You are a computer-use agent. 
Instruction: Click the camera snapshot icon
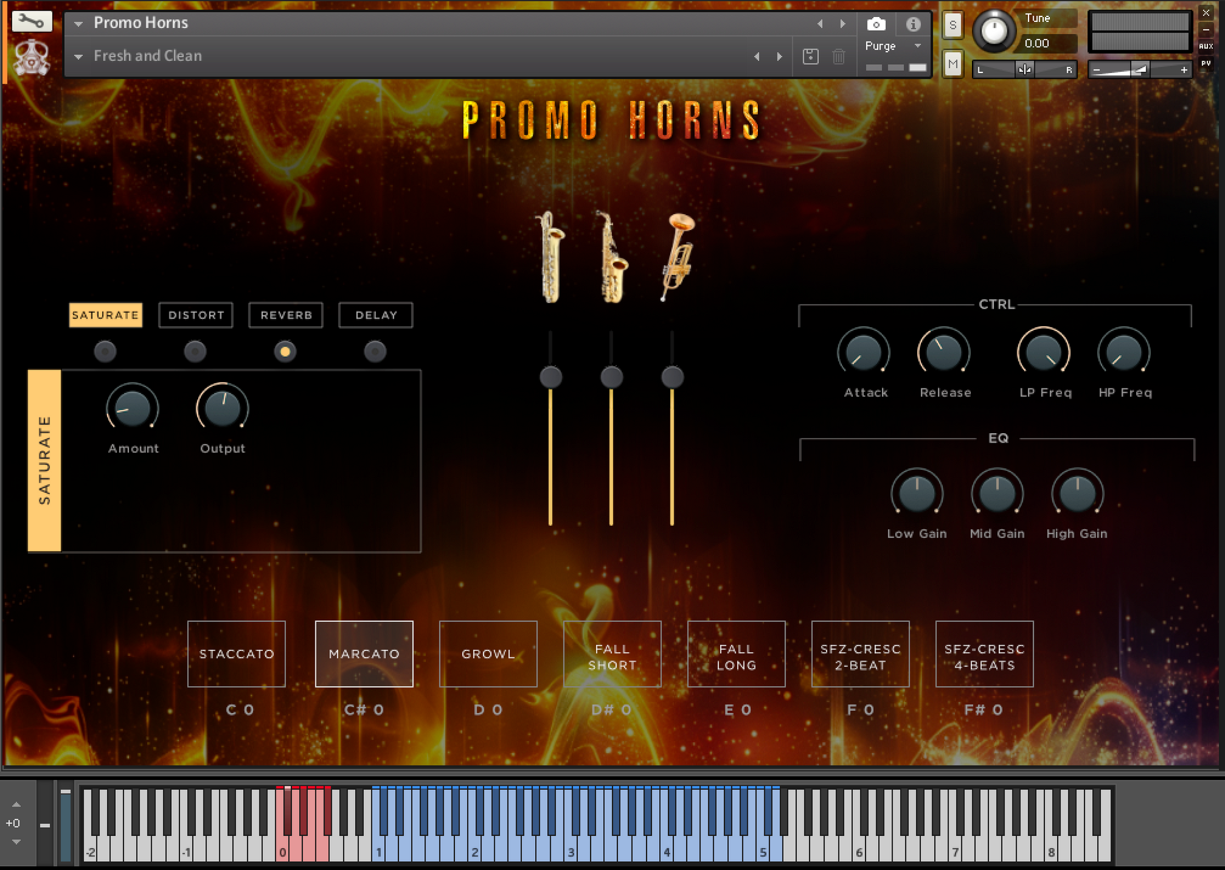coord(876,24)
